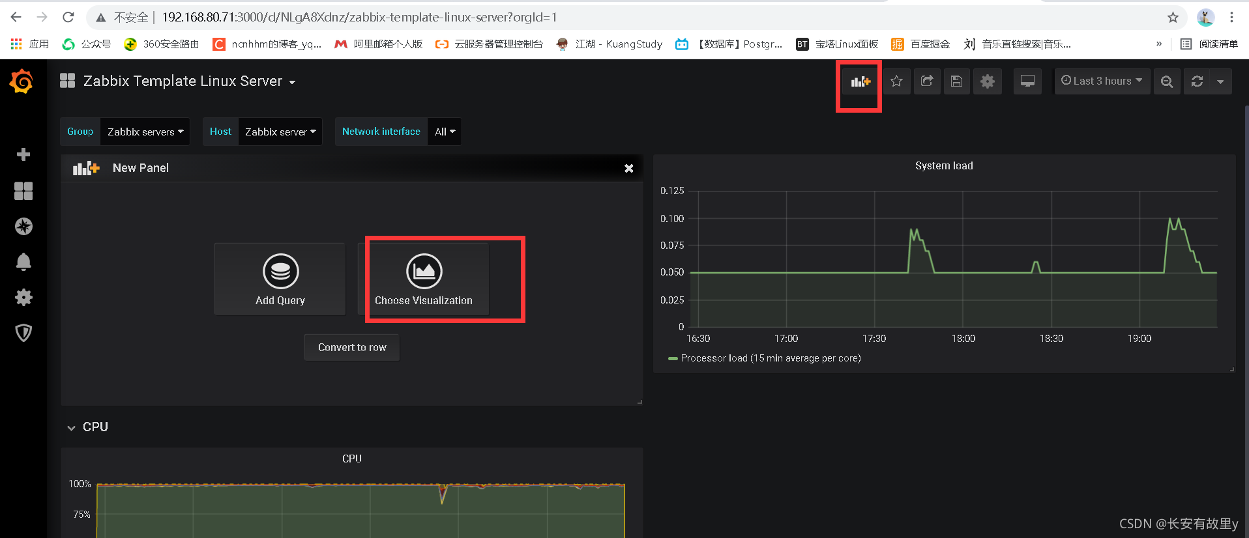The height and width of the screenshot is (538, 1249).
Task: Close the New Panel with X
Action: (629, 168)
